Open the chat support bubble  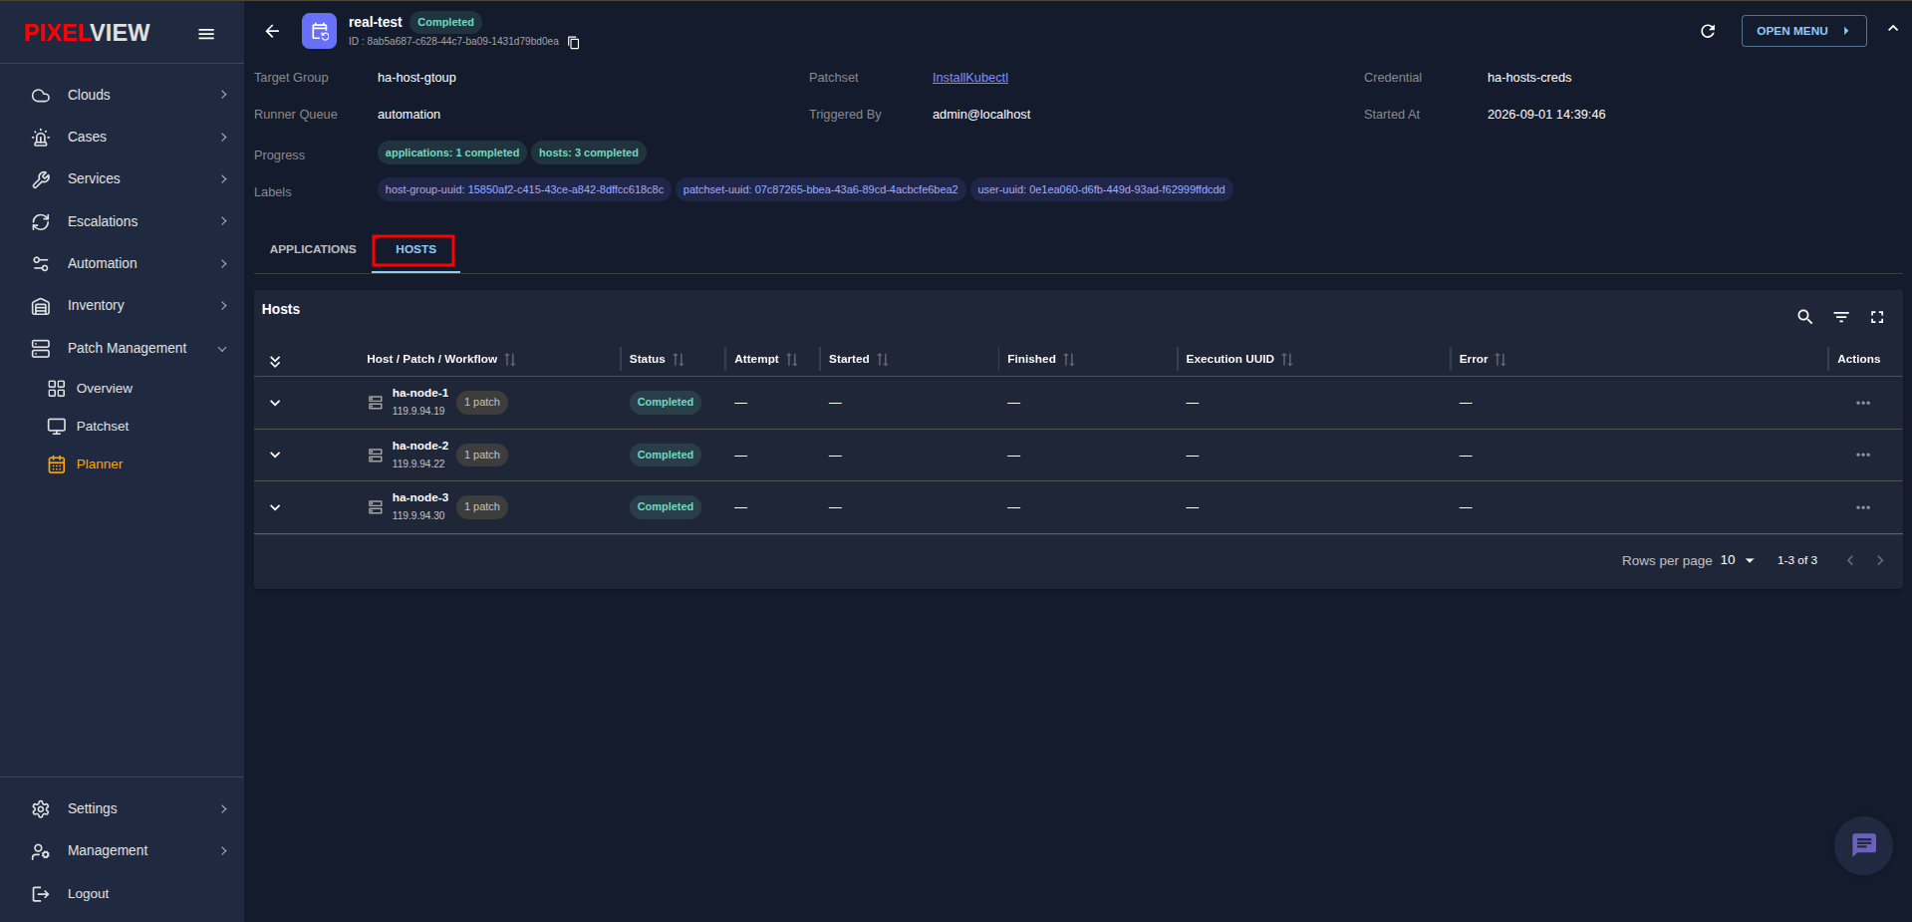1863,845
